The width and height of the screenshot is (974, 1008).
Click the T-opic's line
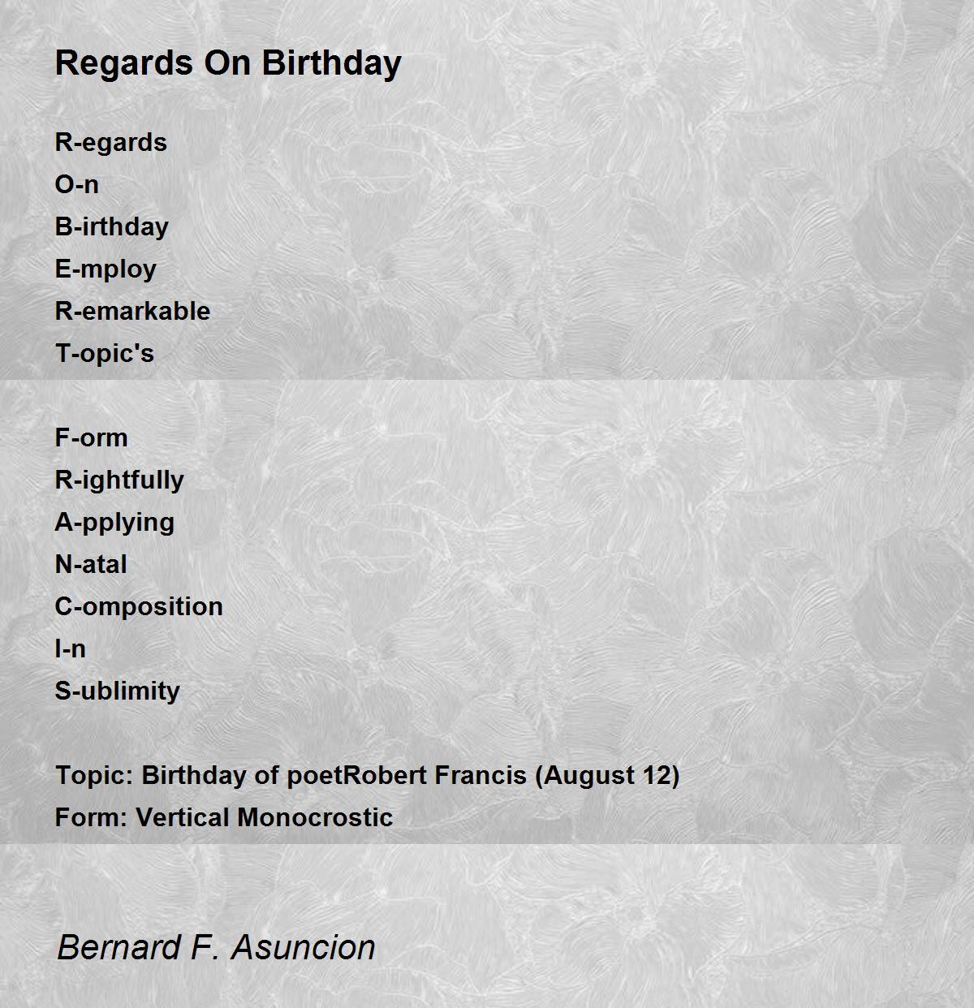pyautogui.click(x=104, y=354)
